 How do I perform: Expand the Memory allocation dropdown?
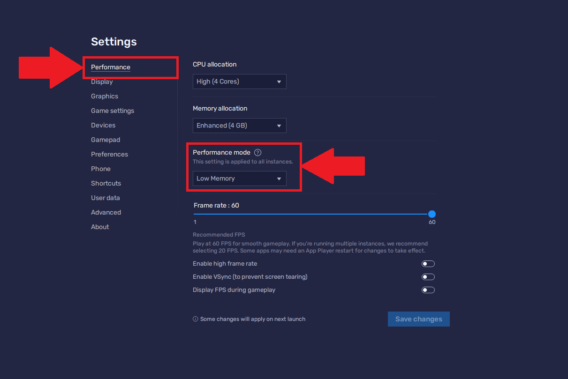(x=239, y=126)
